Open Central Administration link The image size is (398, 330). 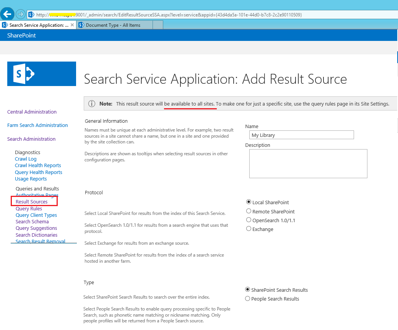pos(32,112)
